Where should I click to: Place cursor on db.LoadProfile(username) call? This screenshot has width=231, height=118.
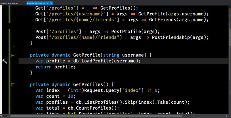[106, 61]
